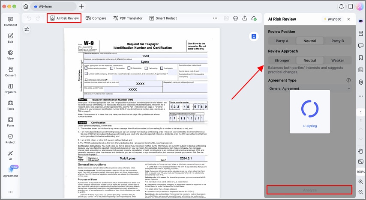Click the redo arrow in the toolbar
The image size is (366, 200).
[38, 18]
